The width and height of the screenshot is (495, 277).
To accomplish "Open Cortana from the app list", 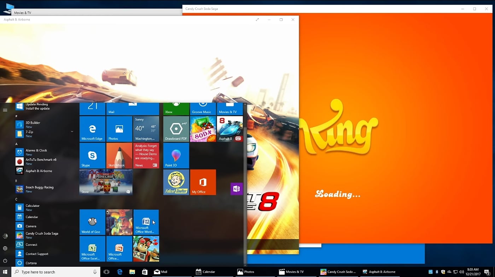I will pos(45,263).
